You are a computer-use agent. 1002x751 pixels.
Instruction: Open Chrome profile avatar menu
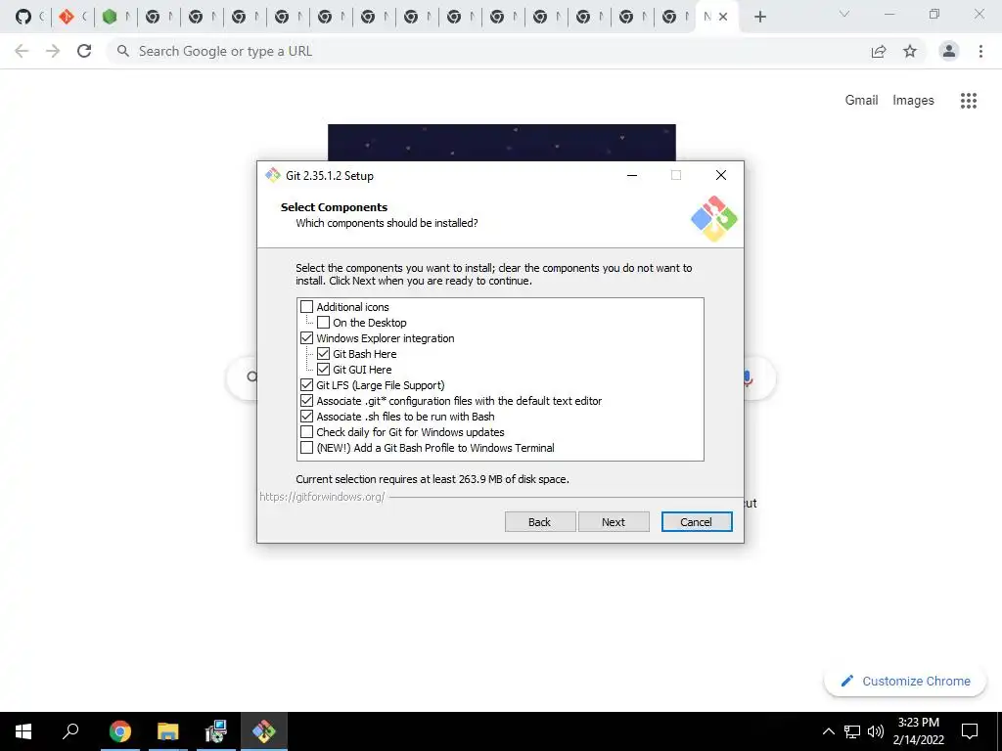[949, 51]
